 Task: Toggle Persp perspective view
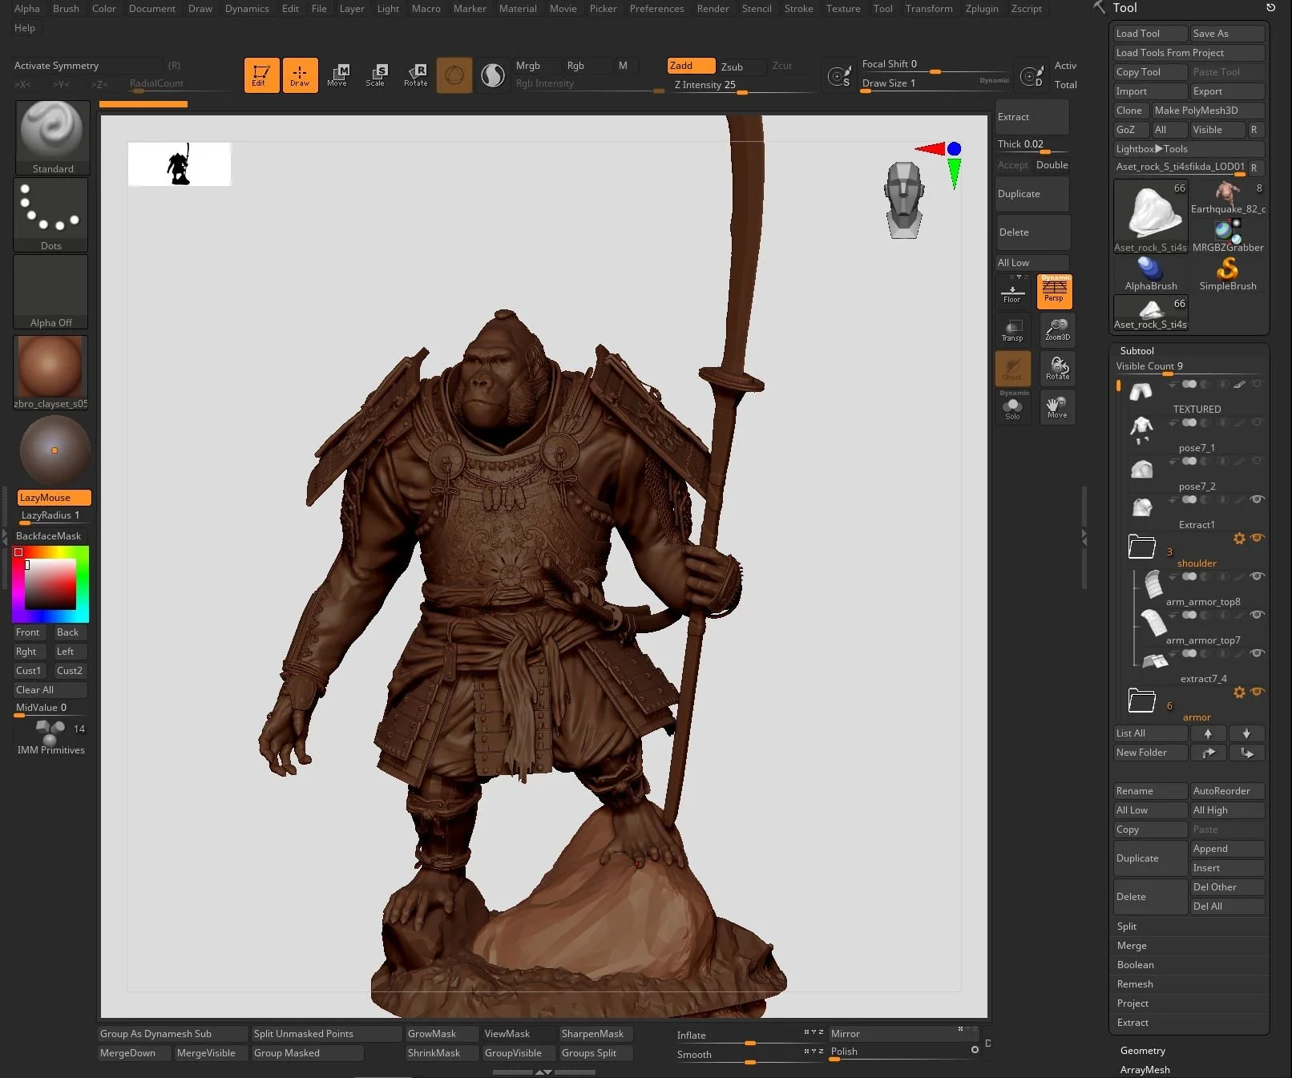[x=1054, y=292]
